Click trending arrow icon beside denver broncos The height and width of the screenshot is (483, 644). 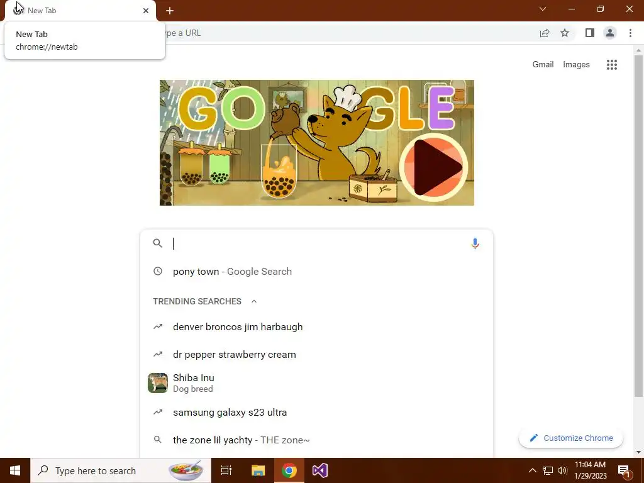158,326
